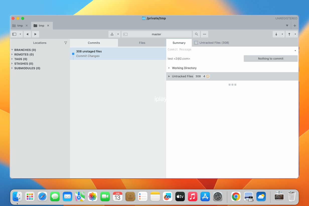The image size is (309, 206).
Task: Open System Settings in the dock
Action: click(x=218, y=197)
